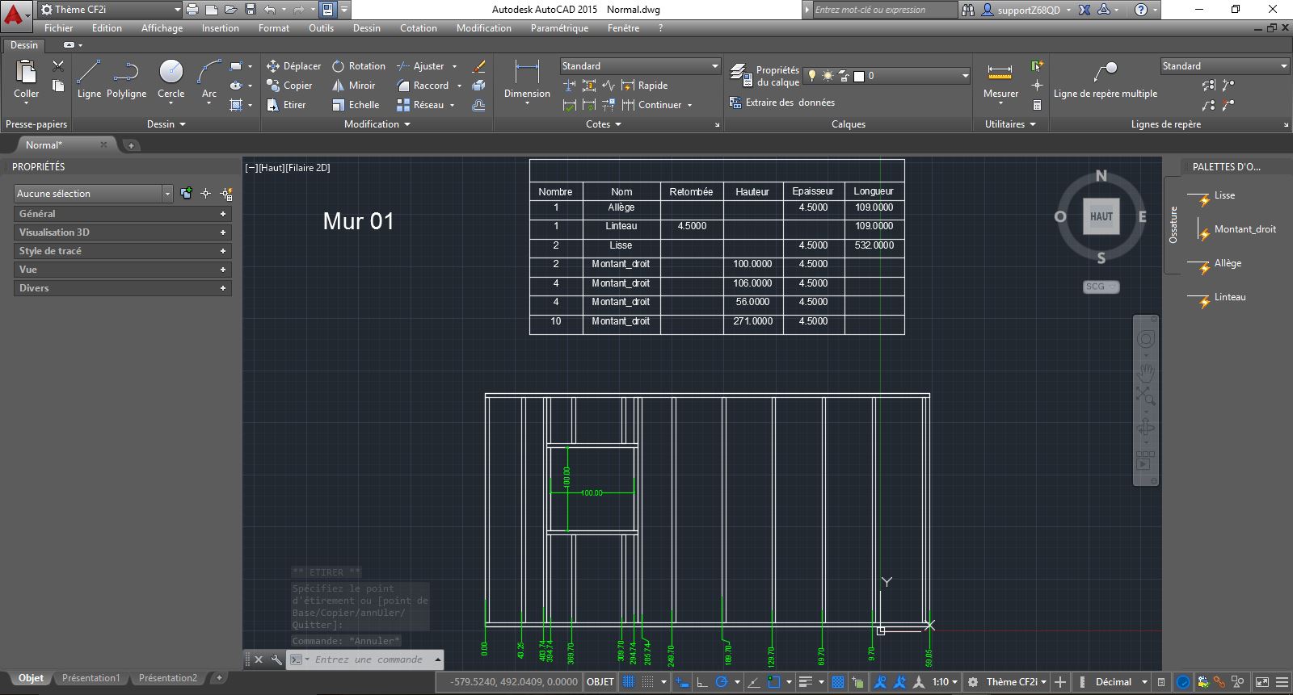
Task: Click Extraire des données
Action: click(x=781, y=103)
